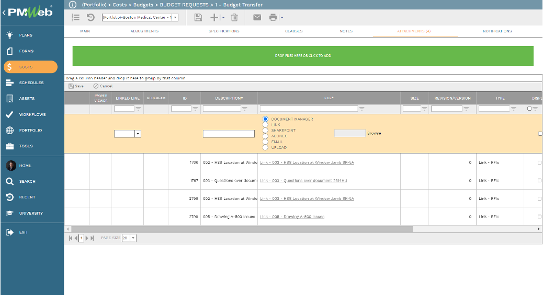Go to the next page arrow in pager
The width and height of the screenshot is (543, 295).
tap(87, 238)
